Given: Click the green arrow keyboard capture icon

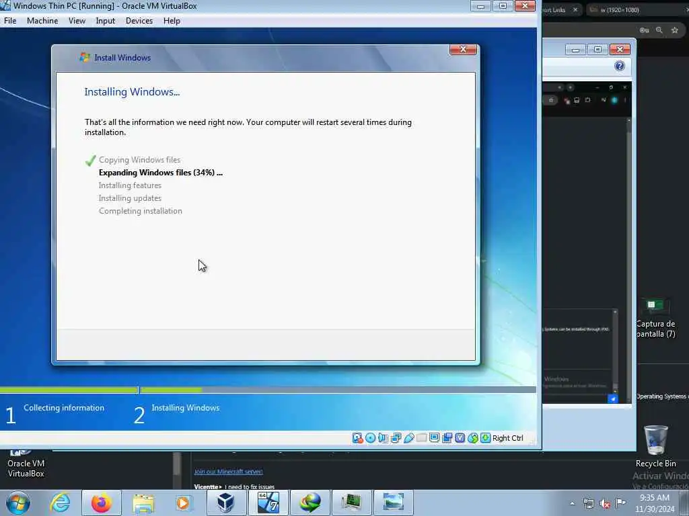Looking at the screenshot, I should [485, 438].
